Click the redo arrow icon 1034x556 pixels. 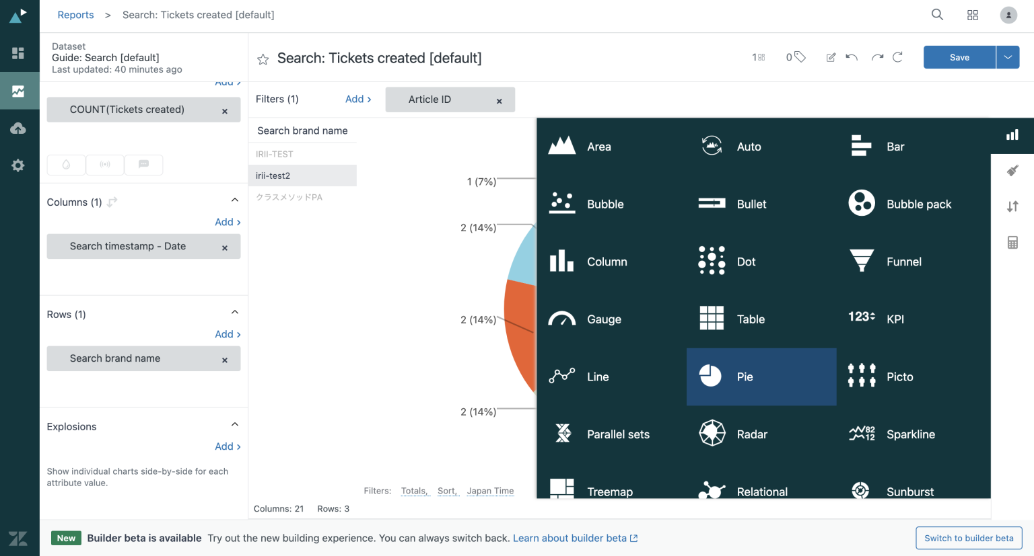(x=877, y=58)
